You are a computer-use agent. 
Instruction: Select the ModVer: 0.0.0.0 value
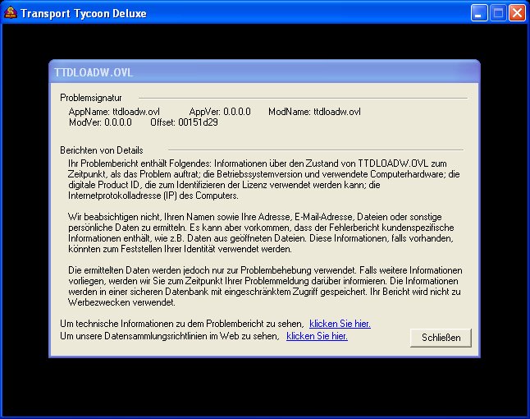(100, 122)
